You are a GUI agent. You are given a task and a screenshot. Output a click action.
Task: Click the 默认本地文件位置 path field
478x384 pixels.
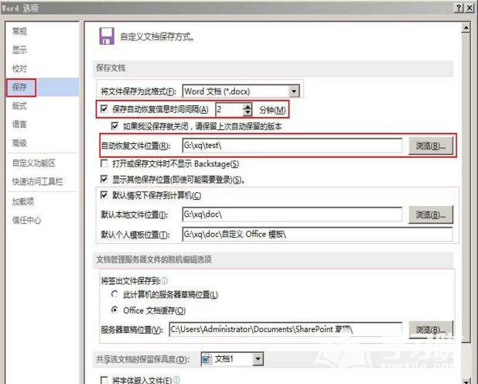coord(292,214)
